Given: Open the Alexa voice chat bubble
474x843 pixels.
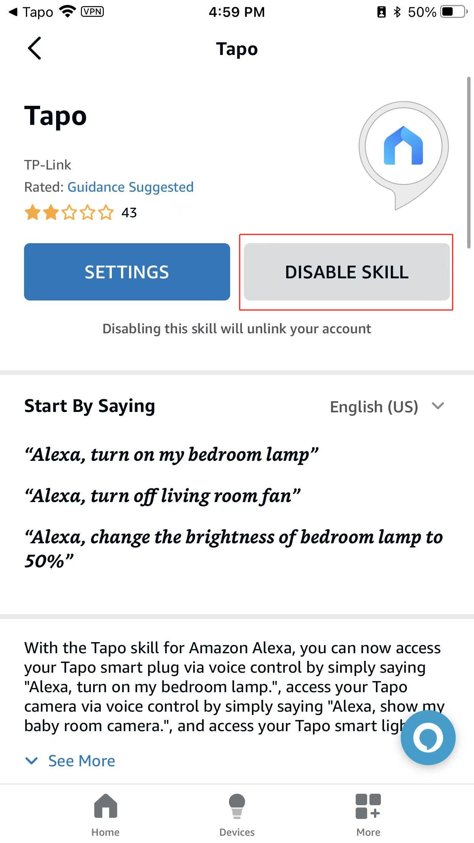Looking at the screenshot, I should pos(428,738).
